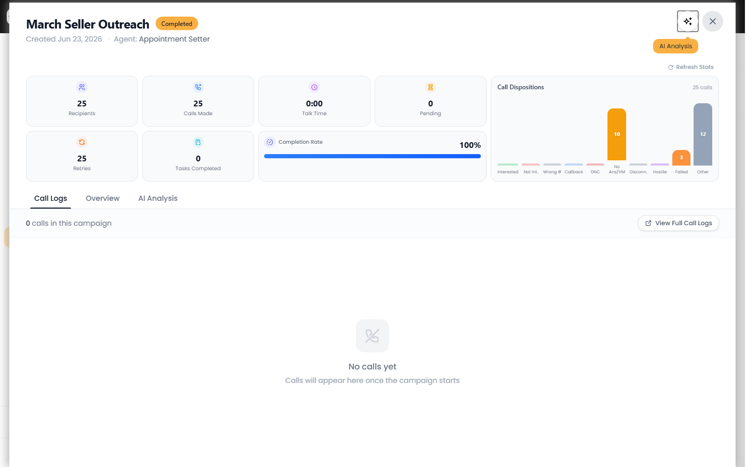Click the Tasks Completed clipboard icon
Image resolution: width=747 pixels, height=467 pixels.
tap(198, 142)
